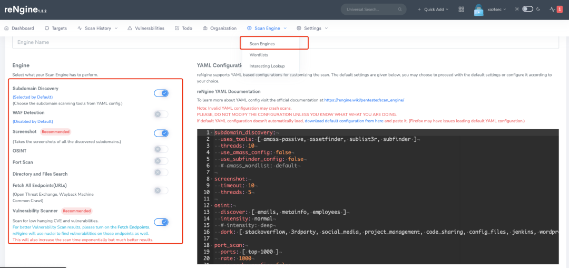This screenshot has height=268, width=569.
Task: Enable the WAF Detection toggle
Action: pos(161,114)
